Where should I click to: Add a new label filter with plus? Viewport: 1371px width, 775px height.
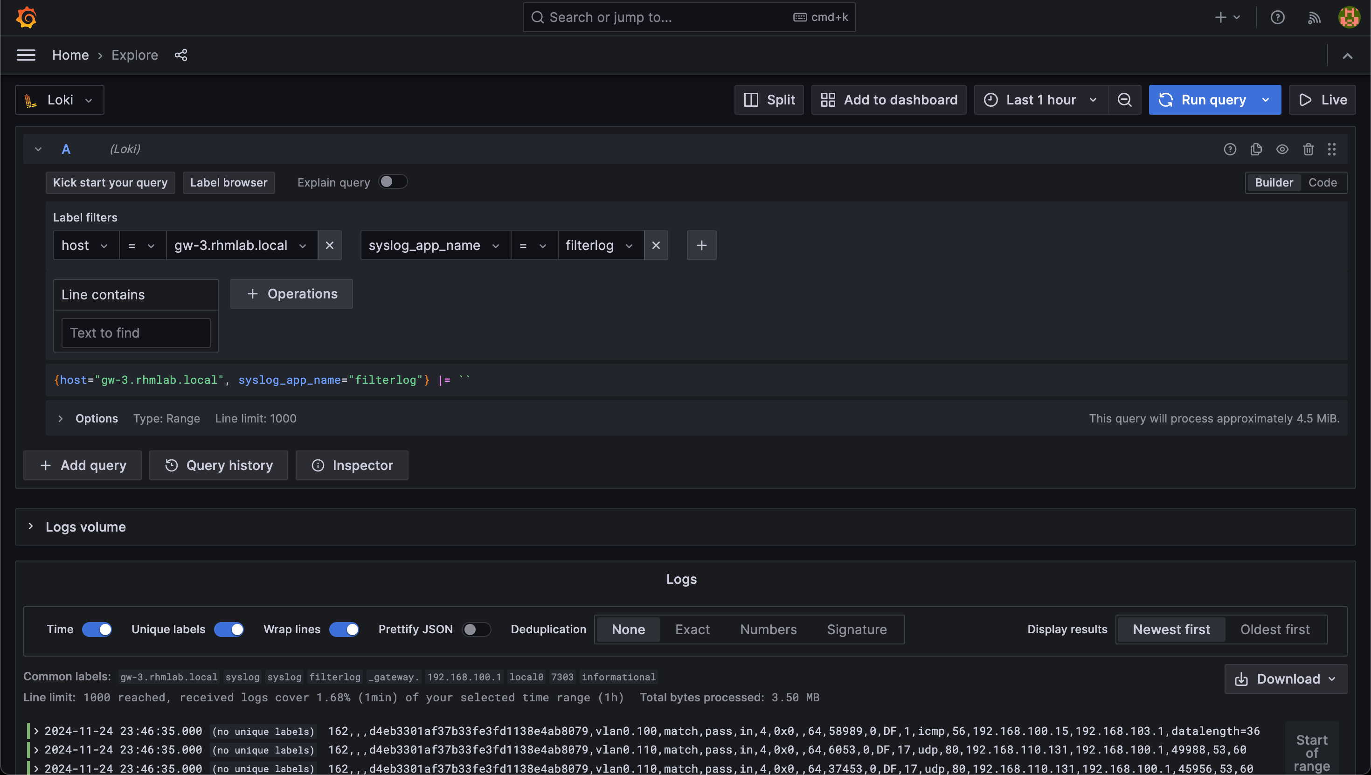701,245
